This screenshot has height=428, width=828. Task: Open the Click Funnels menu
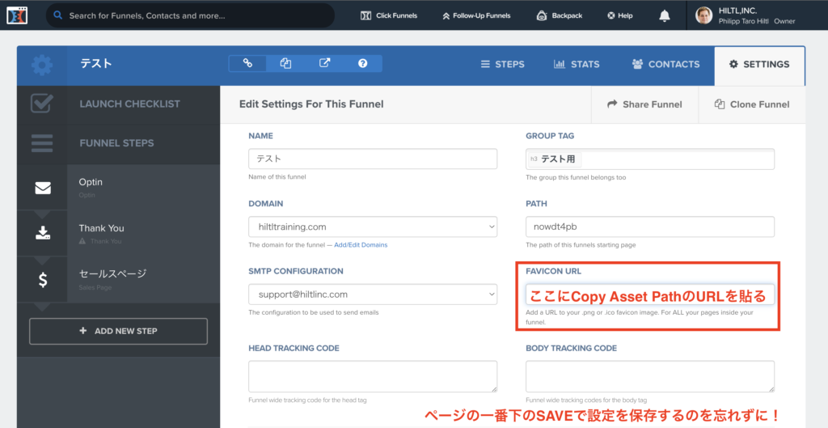(389, 15)
